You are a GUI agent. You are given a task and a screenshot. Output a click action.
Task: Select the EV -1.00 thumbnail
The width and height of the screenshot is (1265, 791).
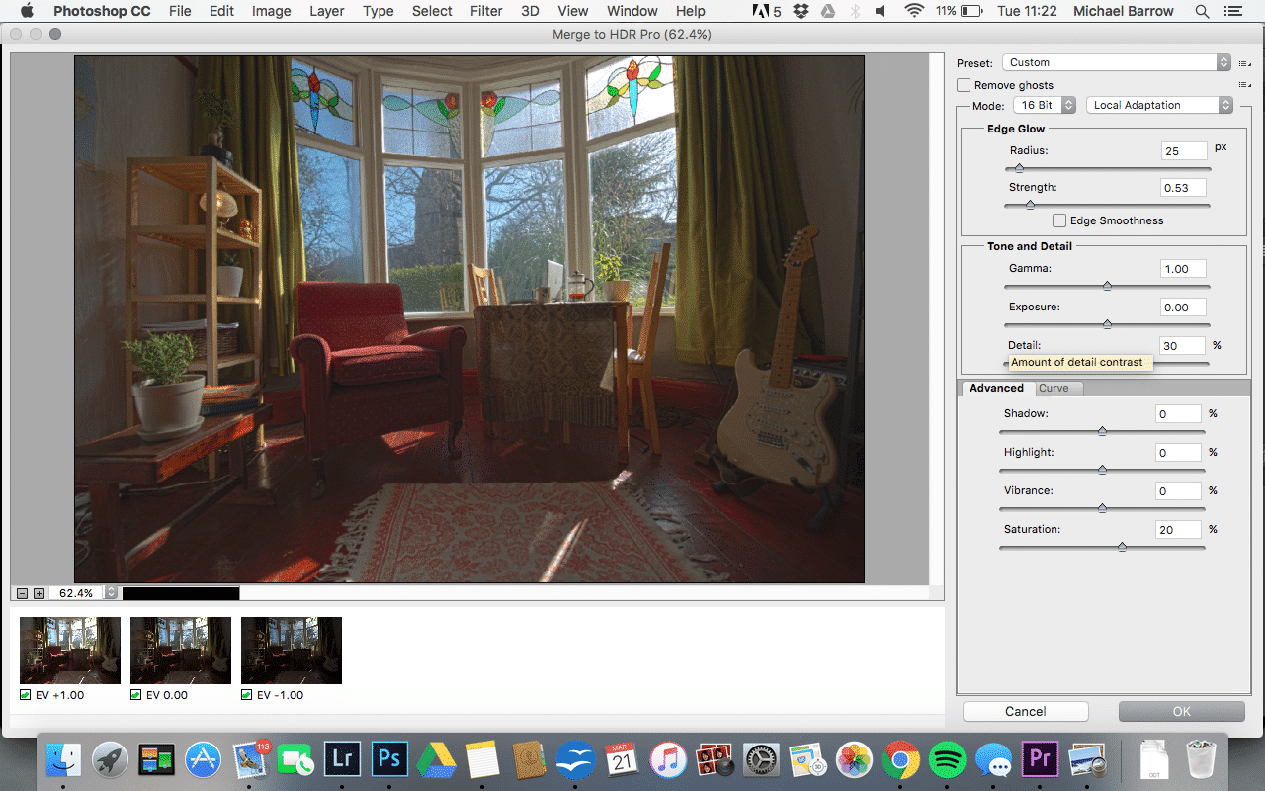pos(292,651)
